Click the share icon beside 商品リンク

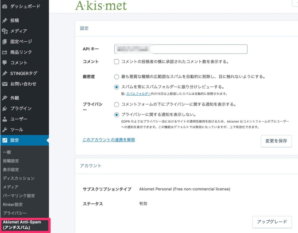5,52
